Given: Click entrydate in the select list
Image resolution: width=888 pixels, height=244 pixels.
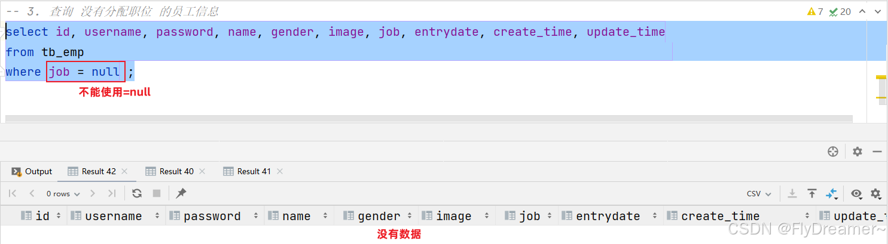Looking at the screenshot, I should pos(447,32).
